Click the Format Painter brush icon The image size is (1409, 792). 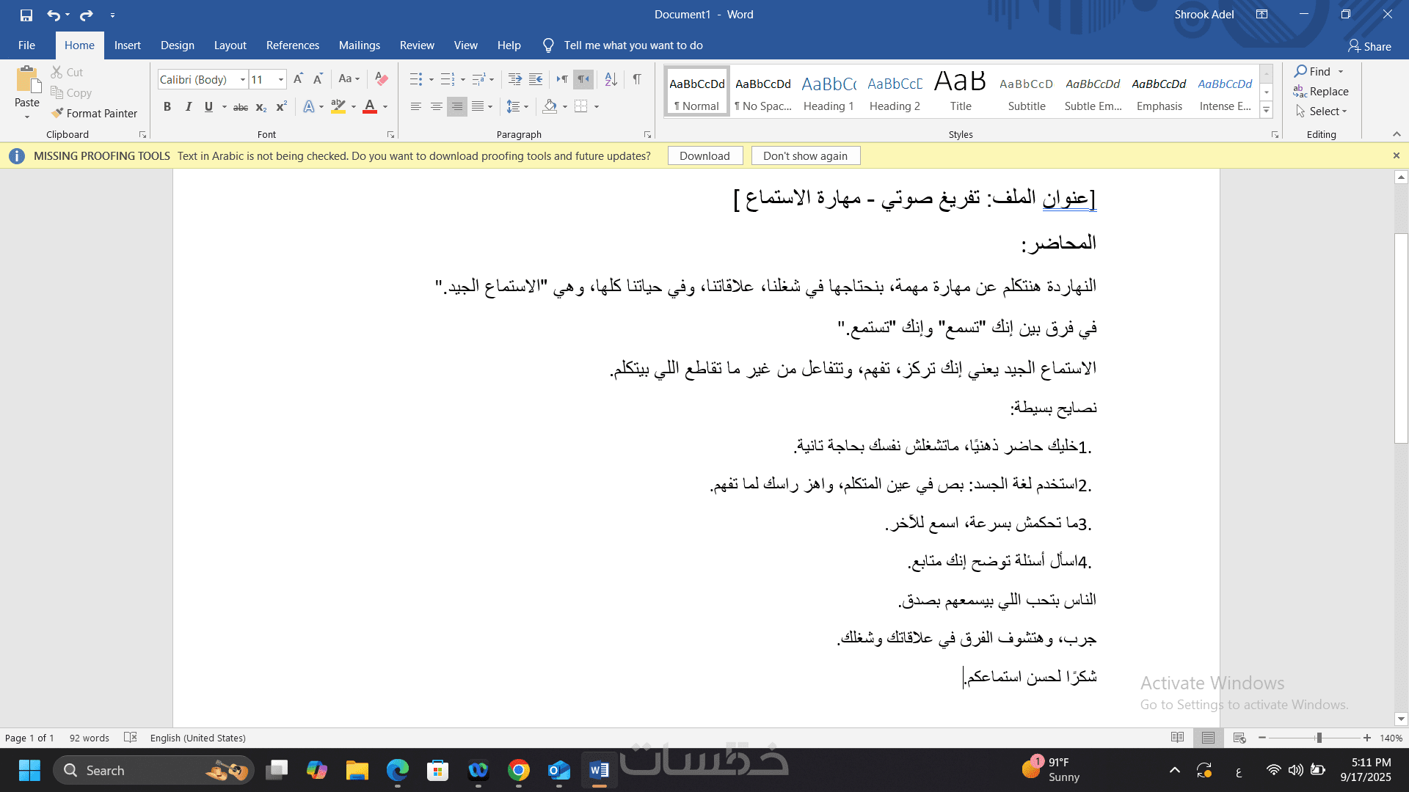coord(57,113)
